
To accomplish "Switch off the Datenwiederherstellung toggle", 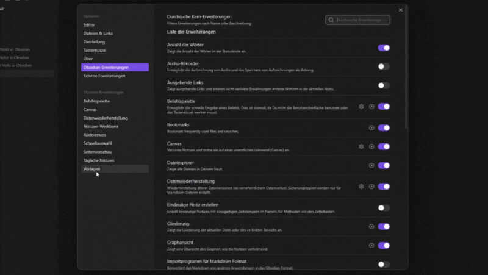I will pos(384,187).
